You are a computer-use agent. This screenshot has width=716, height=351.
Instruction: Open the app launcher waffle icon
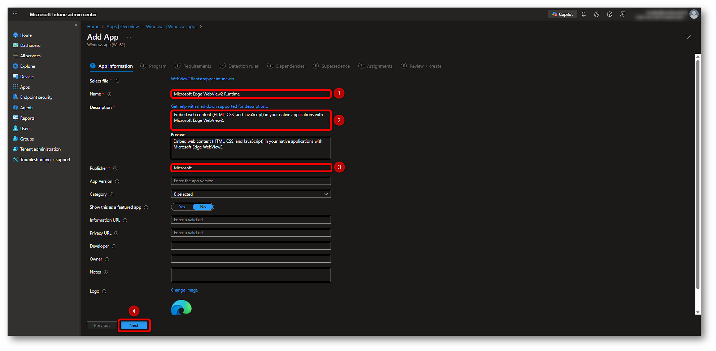click(15, 14)
